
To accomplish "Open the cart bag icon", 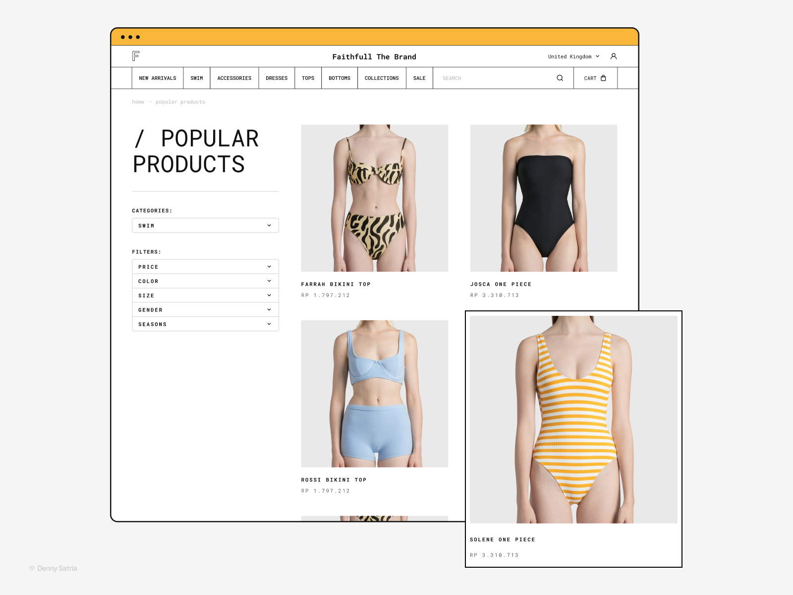I will 604,78.
